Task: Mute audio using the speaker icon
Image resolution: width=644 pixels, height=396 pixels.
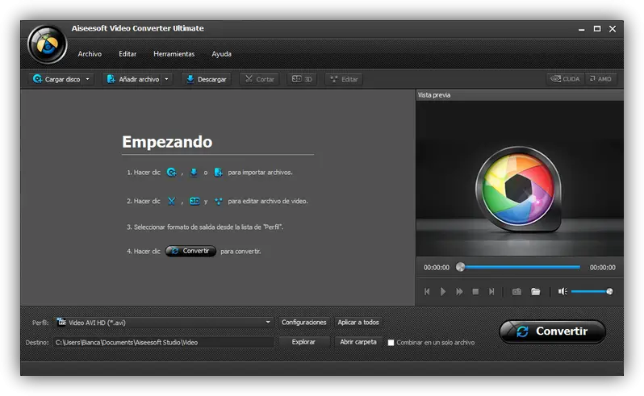Action: (x=562, y=291)
